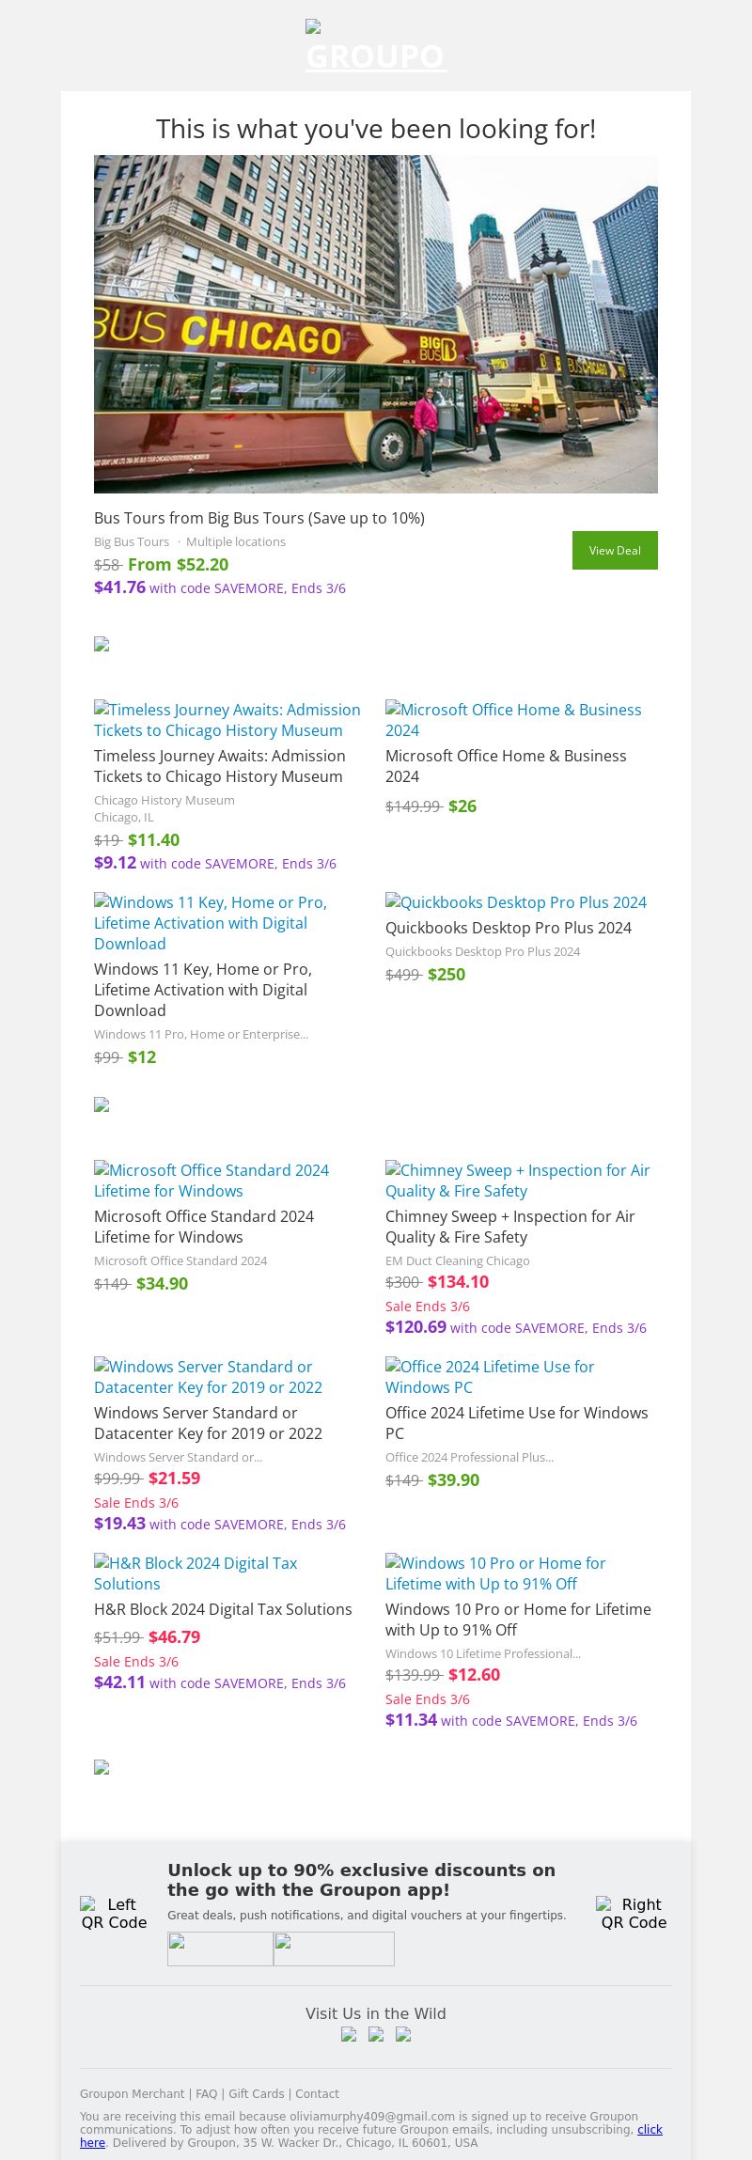The width and height of the screenshot is (752, 2160).
Task: Click the Right QR Code image
Action: pyautogui.click(x=634, y=1914)
